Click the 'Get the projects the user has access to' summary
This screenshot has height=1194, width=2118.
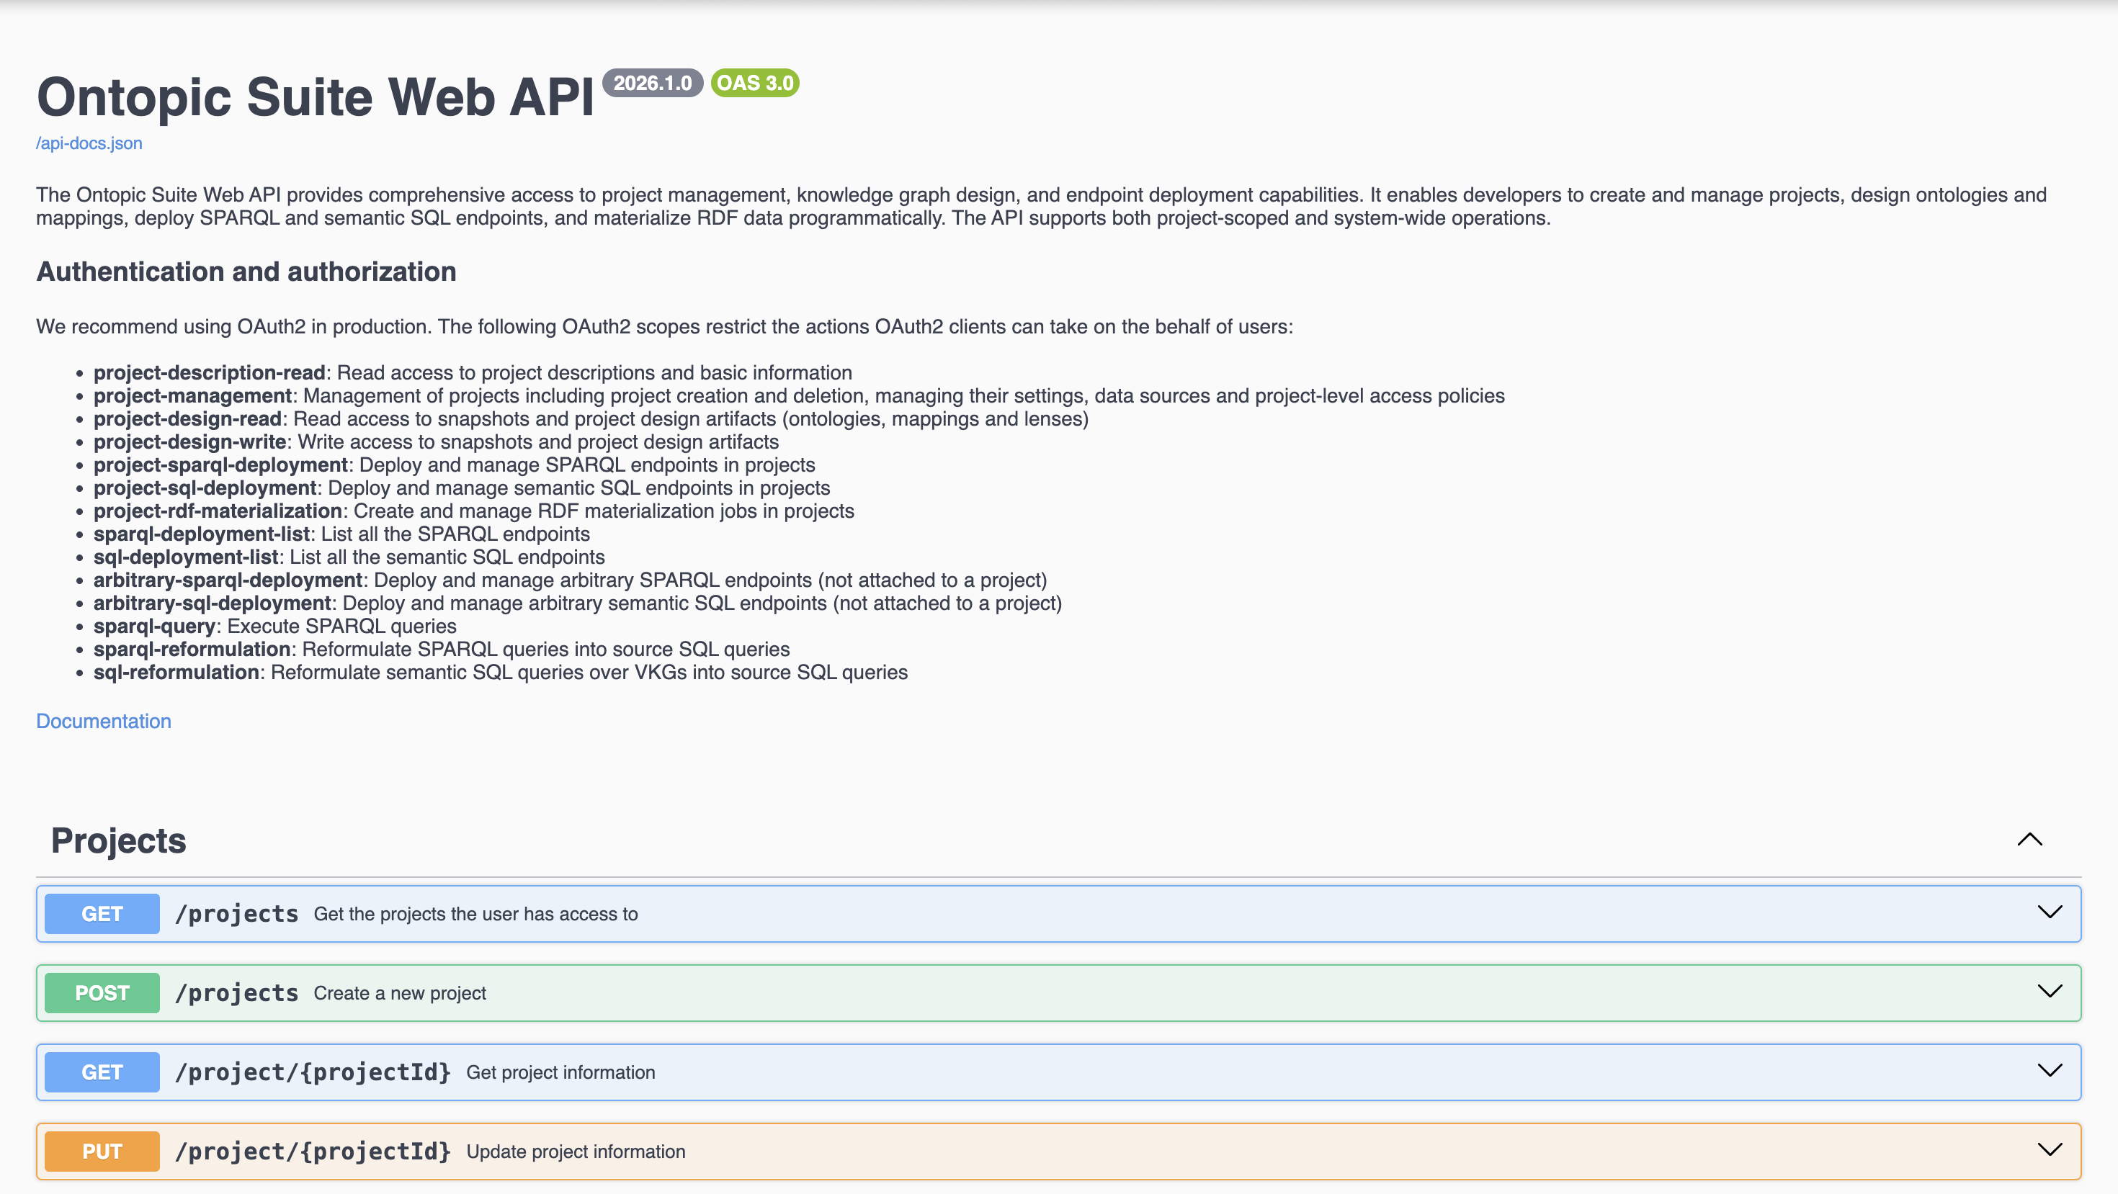475,914
